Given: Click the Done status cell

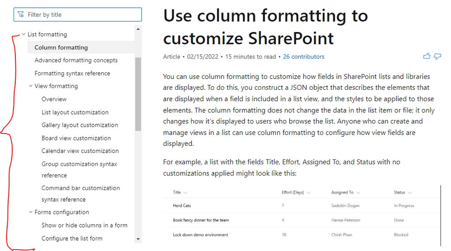Looking at the screenshot, I should (399, 220).
